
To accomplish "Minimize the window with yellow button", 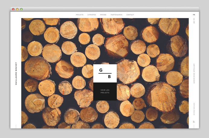I will click(x=17, y=9).
